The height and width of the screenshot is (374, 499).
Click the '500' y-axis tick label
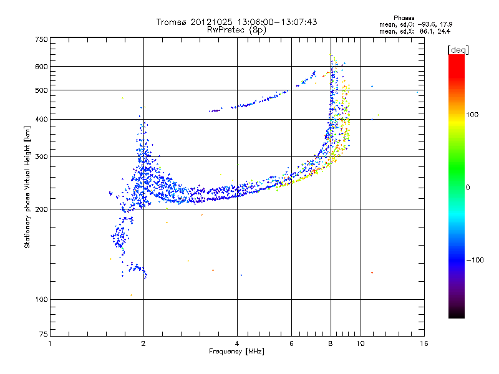pos(41,90)
